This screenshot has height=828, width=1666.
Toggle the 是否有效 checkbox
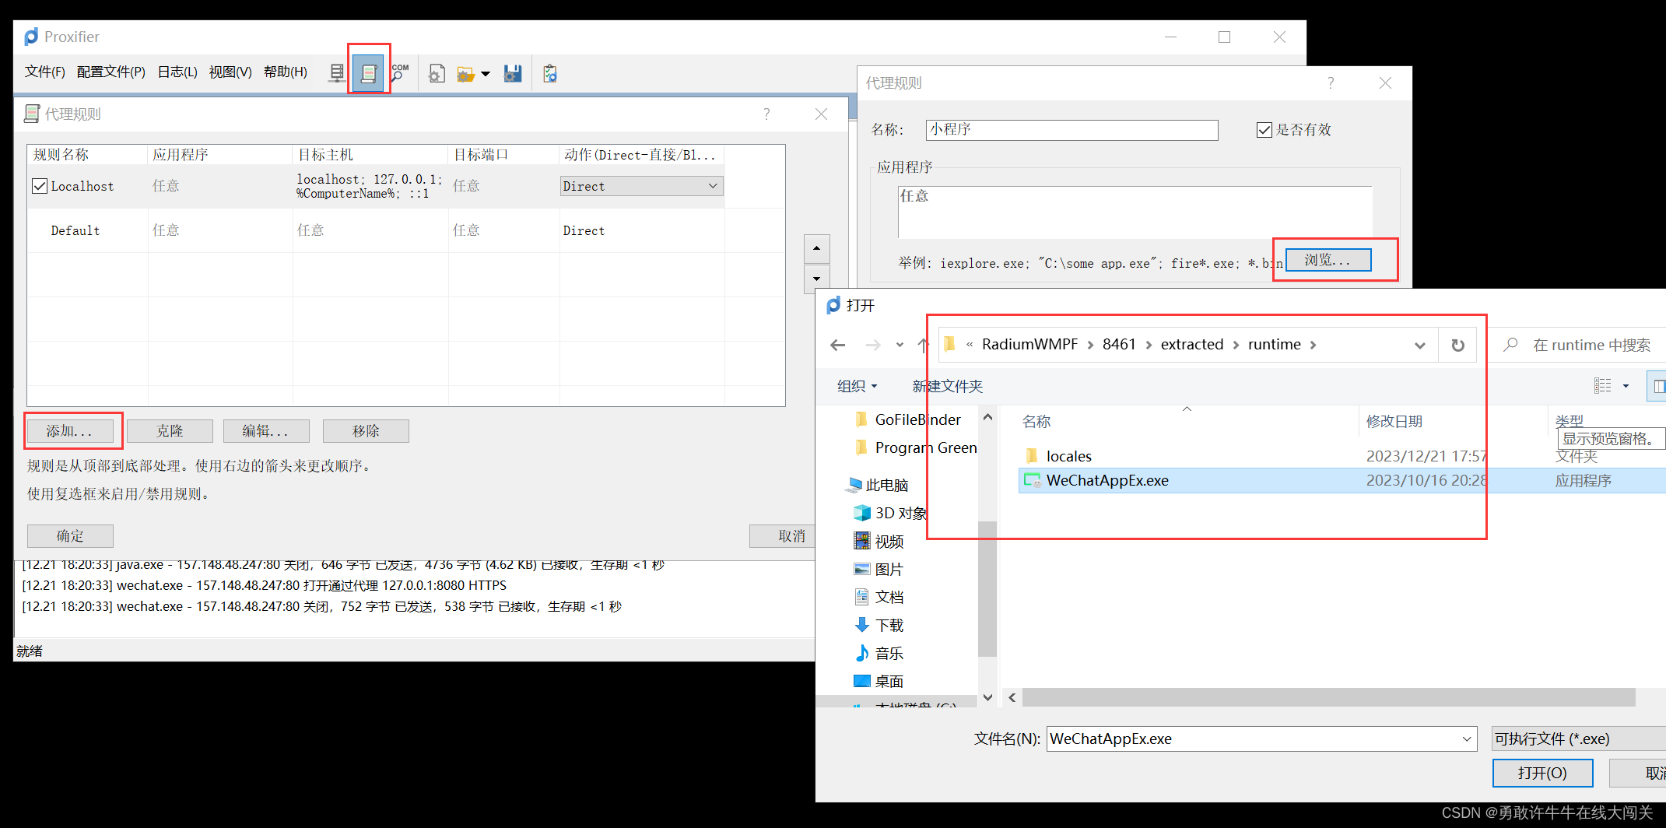(1264, 130)
